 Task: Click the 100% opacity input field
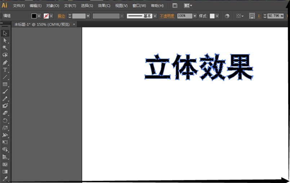pos(184,16)
